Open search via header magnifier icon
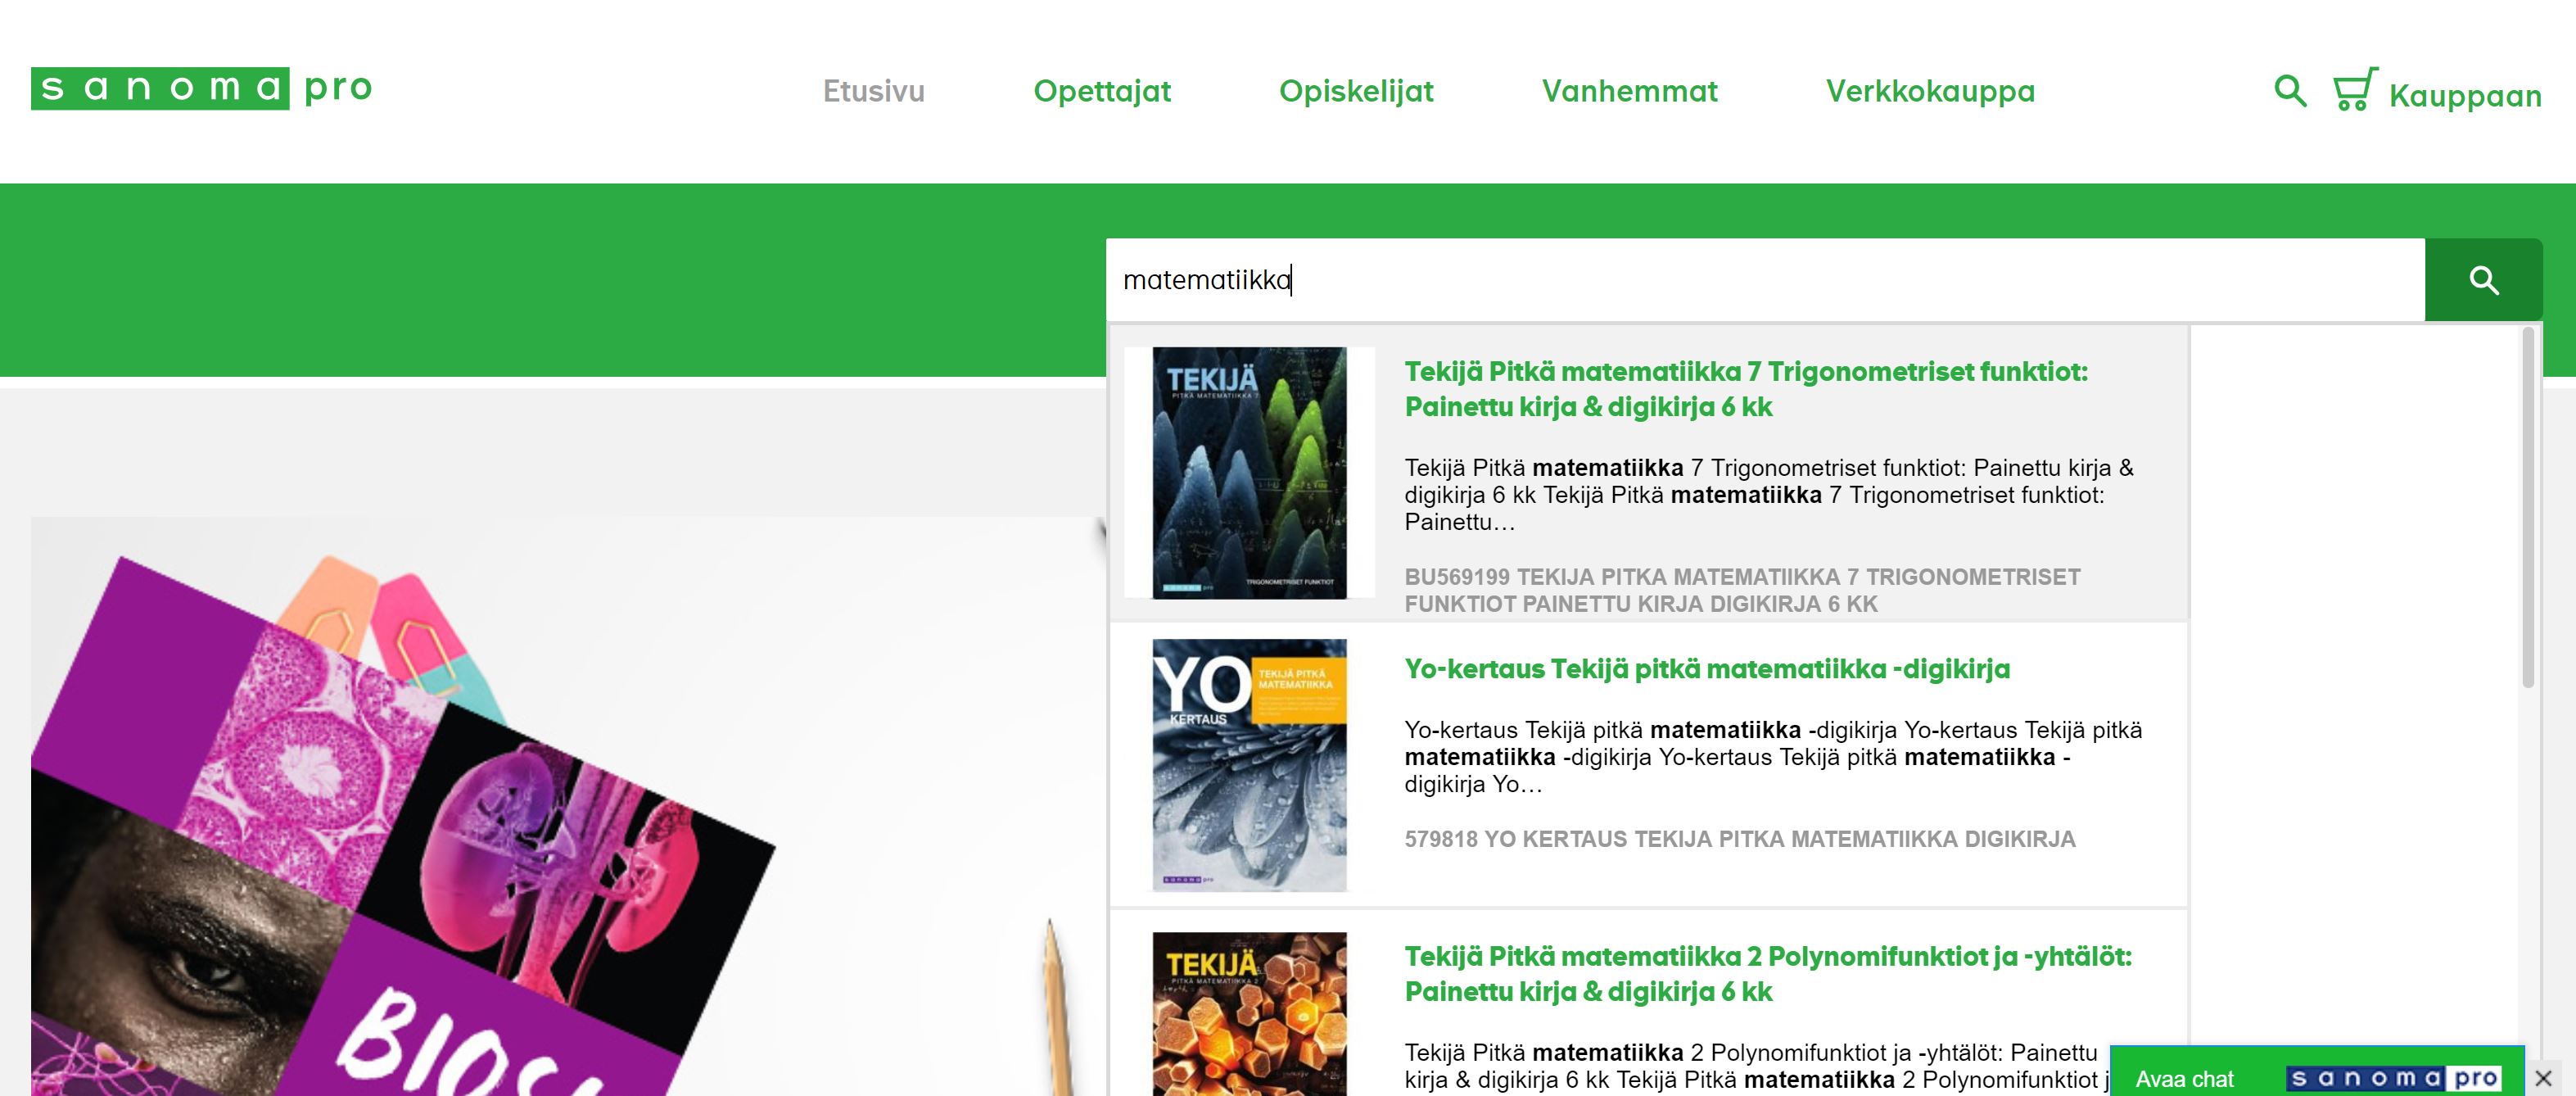Viewport: 2576px width, 1096px height. (2290, 91)
